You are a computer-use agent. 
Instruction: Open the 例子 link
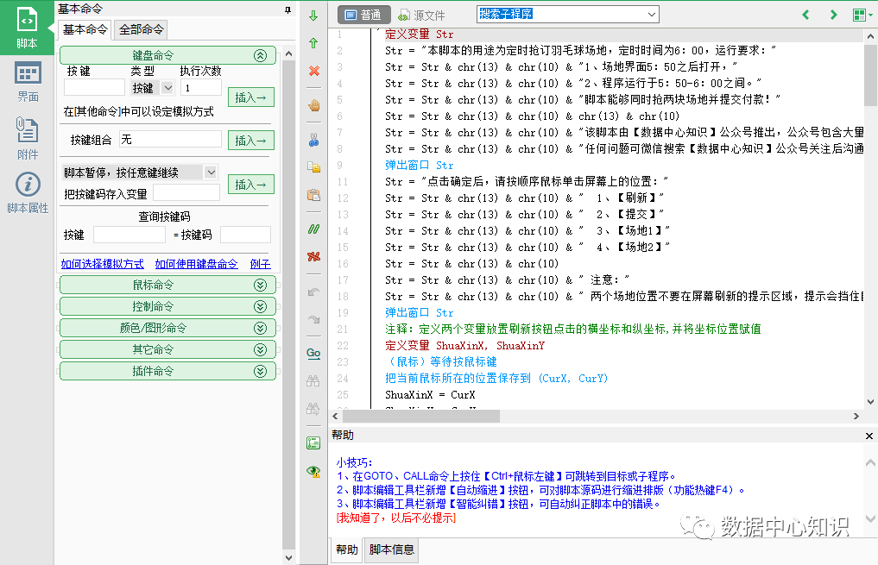tap(261, 264)
